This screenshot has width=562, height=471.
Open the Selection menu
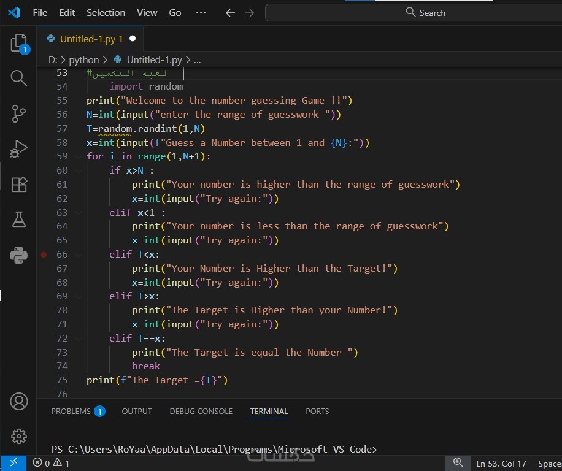pos(106,12)
